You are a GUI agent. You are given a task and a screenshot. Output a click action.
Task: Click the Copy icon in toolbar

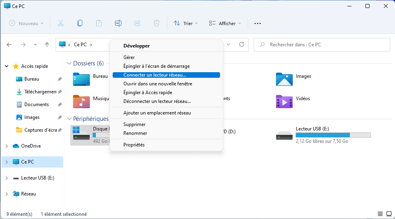(80, 23)
